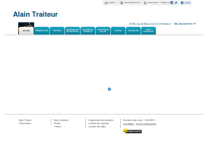Click the address '36 Bis rue de Beauvais'
Screen dimensions: 209x156
pos(142,24)
